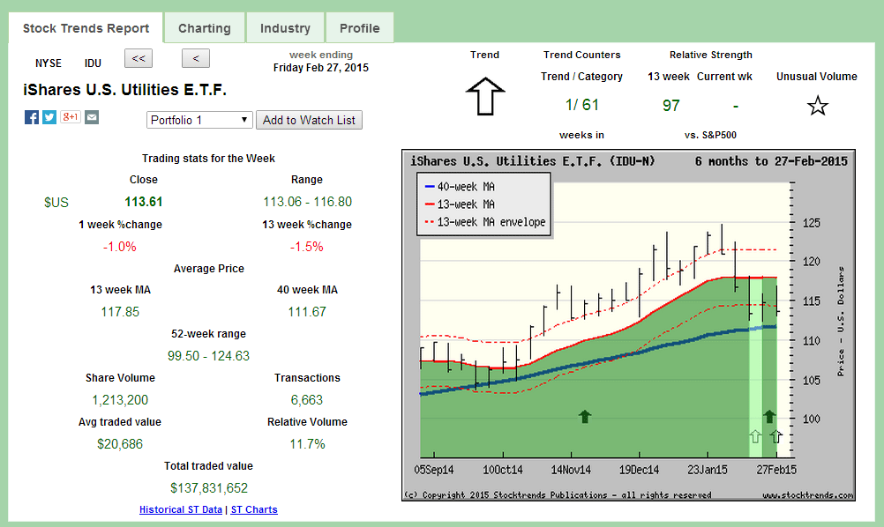Click relative volume 11.7%
Image resolution: width=884 pixels, height=527 pixels.
pos(307,444)
